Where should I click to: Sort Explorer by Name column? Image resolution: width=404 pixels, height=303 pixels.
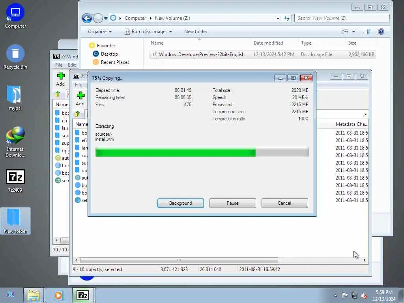(x=200, y=43)
